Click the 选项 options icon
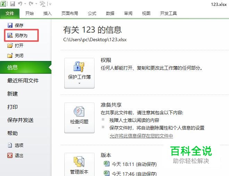The image size is (229, 176). 10,145
